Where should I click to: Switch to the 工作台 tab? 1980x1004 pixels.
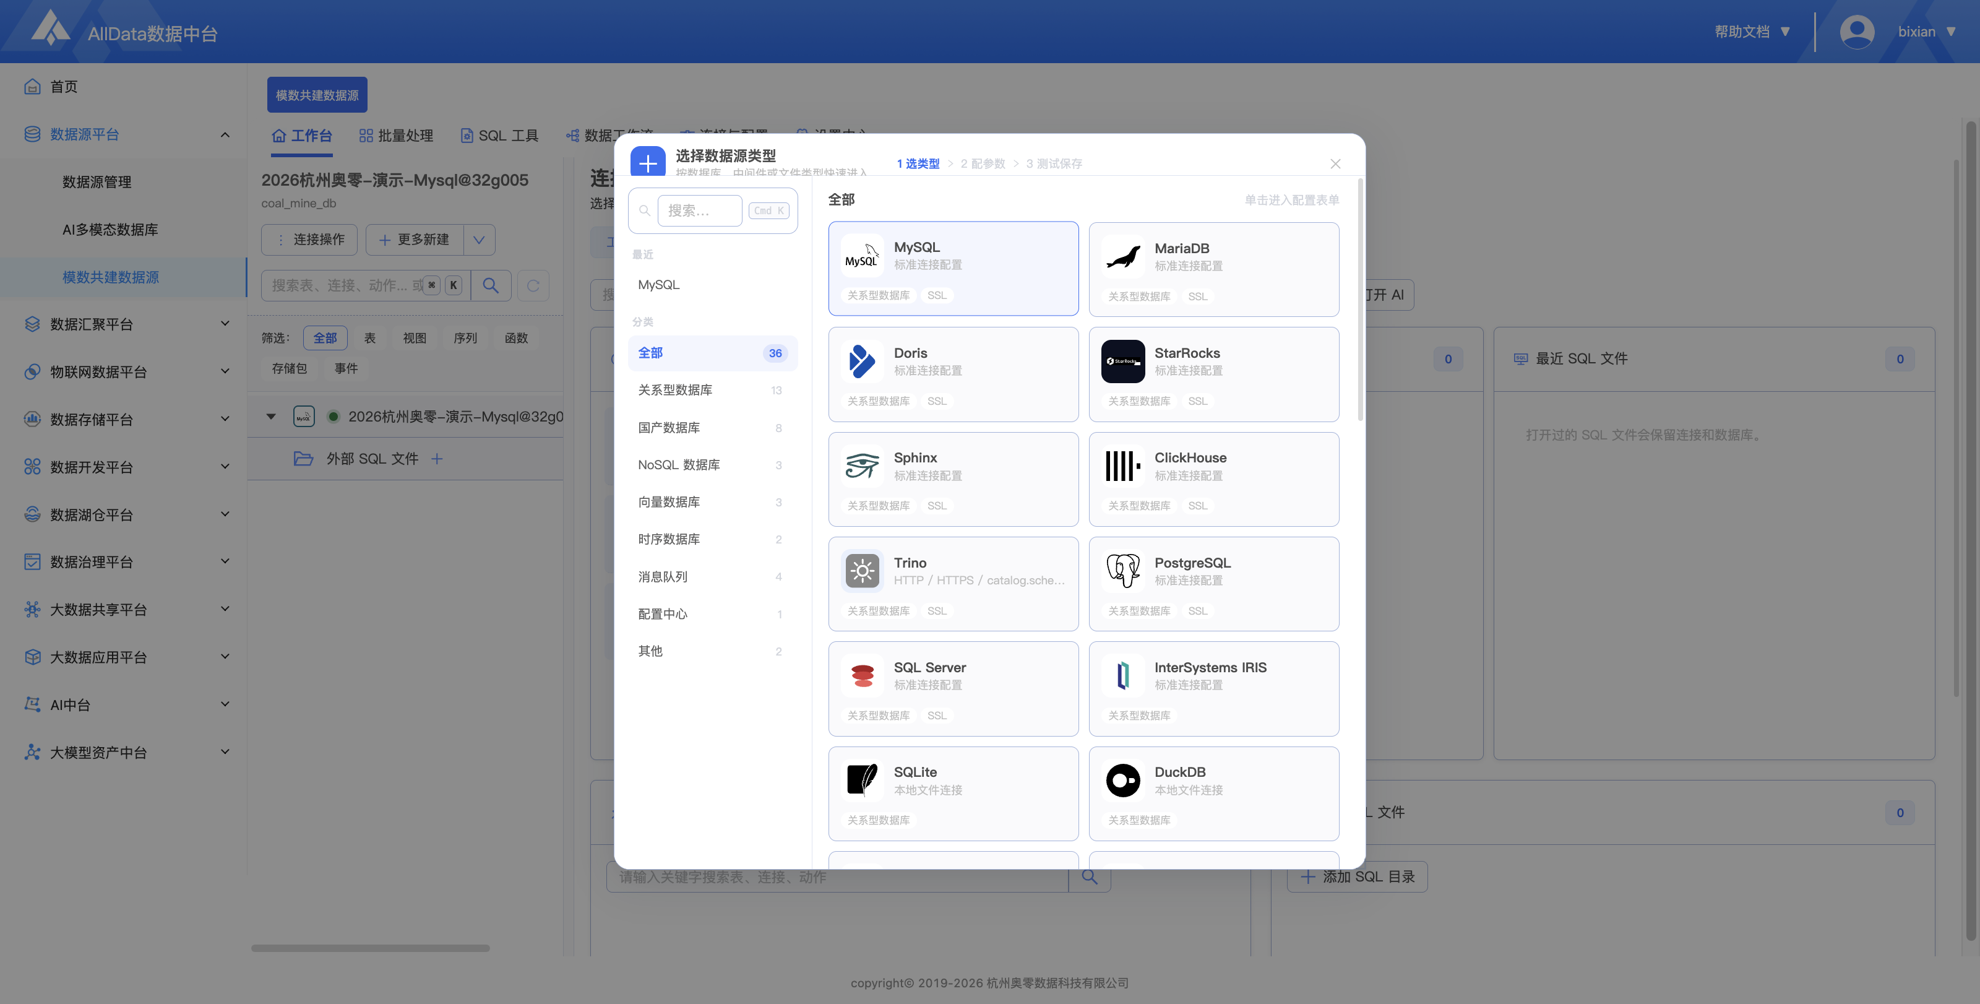302,136
